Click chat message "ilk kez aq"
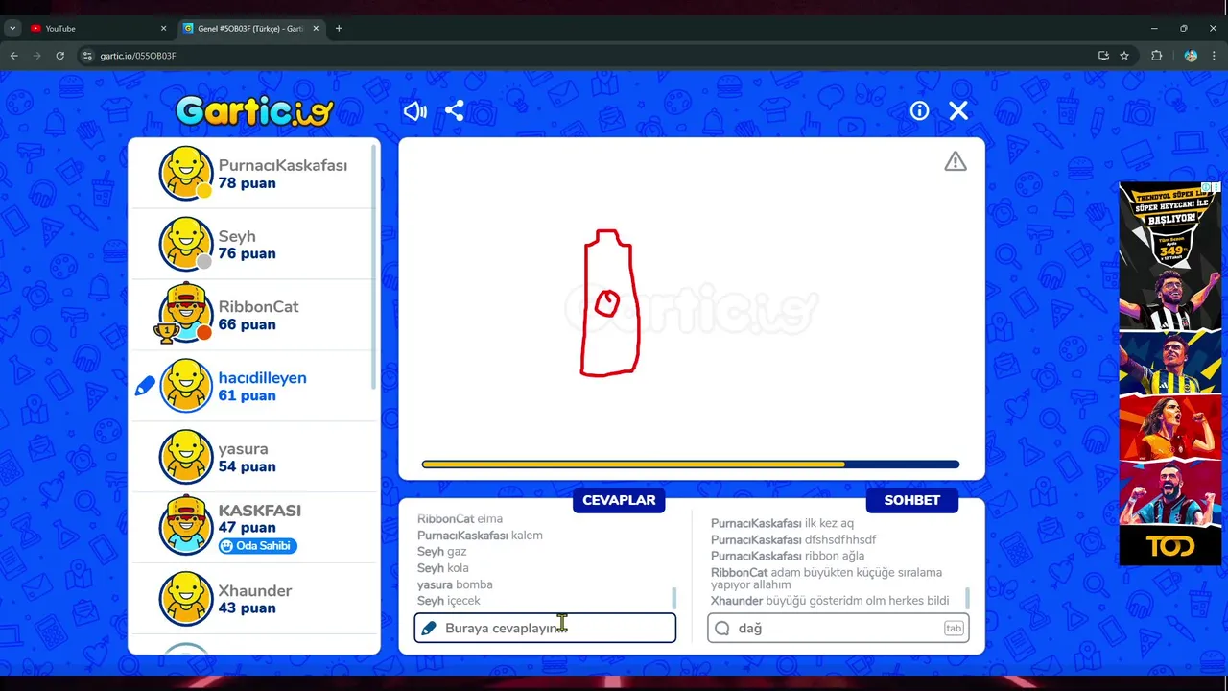This screenshot has height=691, width=1228. (x=782, y=523)
